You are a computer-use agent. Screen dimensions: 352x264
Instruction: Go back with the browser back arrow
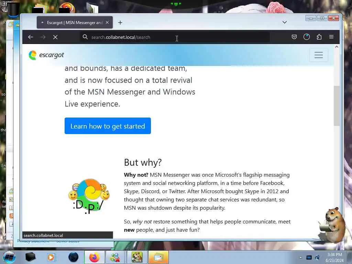(31, 37)
